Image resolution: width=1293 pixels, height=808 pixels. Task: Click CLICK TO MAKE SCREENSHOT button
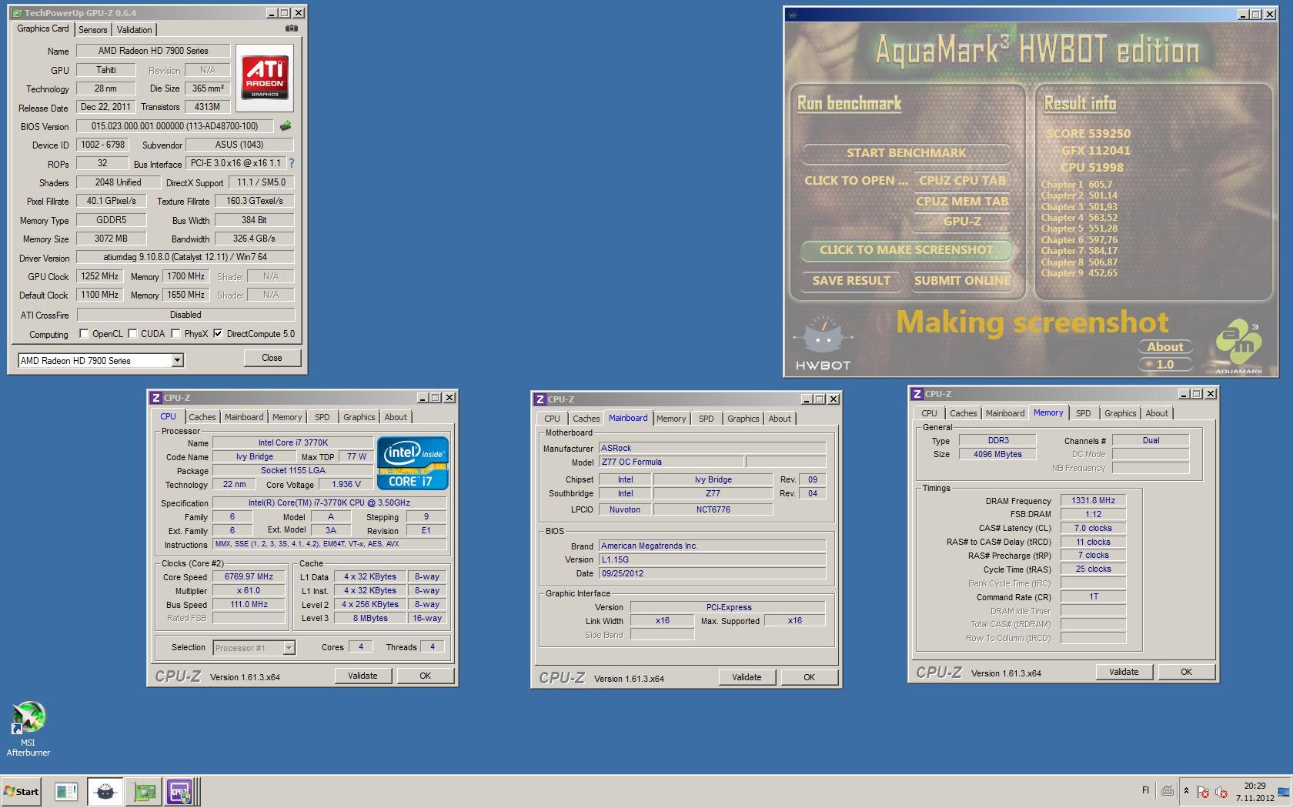click(906, 250)
